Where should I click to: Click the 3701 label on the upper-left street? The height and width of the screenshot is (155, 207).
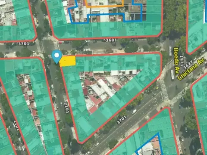tap(23, 43)
